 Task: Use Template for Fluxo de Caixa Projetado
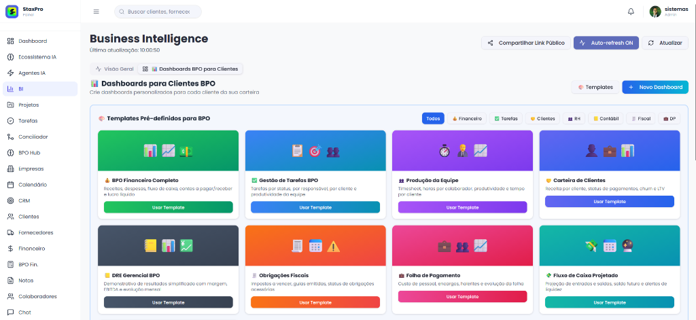pos(610,302)
